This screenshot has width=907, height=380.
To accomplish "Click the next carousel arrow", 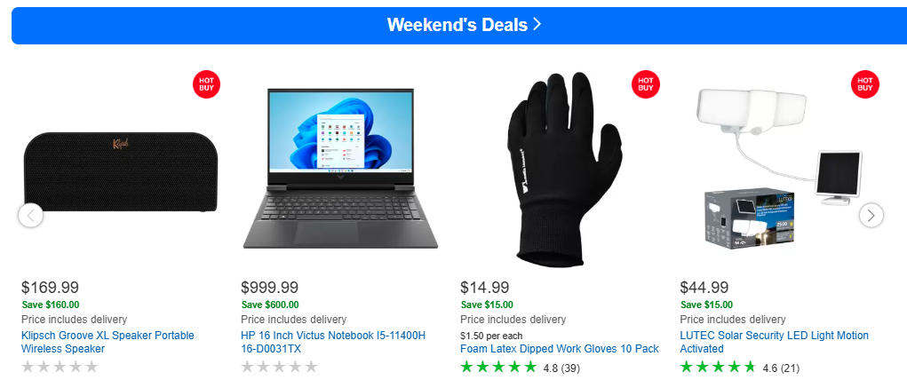I will pyautogui.click(x=871, y=215).
